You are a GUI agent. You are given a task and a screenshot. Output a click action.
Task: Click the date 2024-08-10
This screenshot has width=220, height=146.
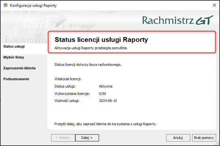tap(108, 101)
